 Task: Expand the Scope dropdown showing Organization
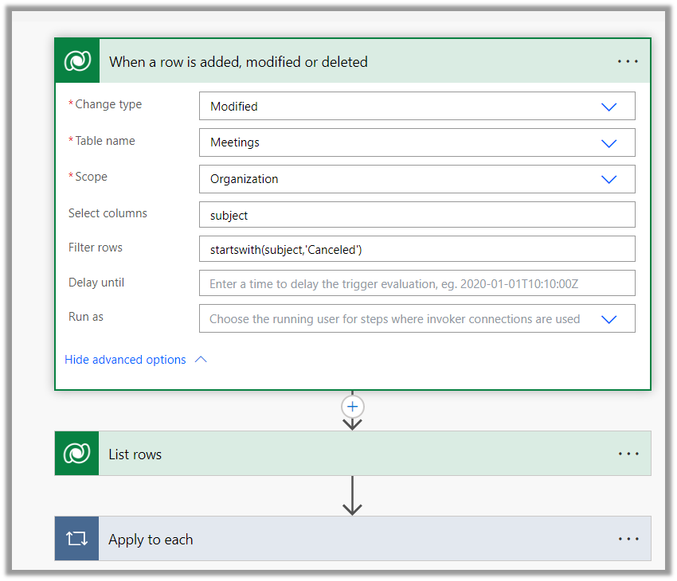click(609, 179)
